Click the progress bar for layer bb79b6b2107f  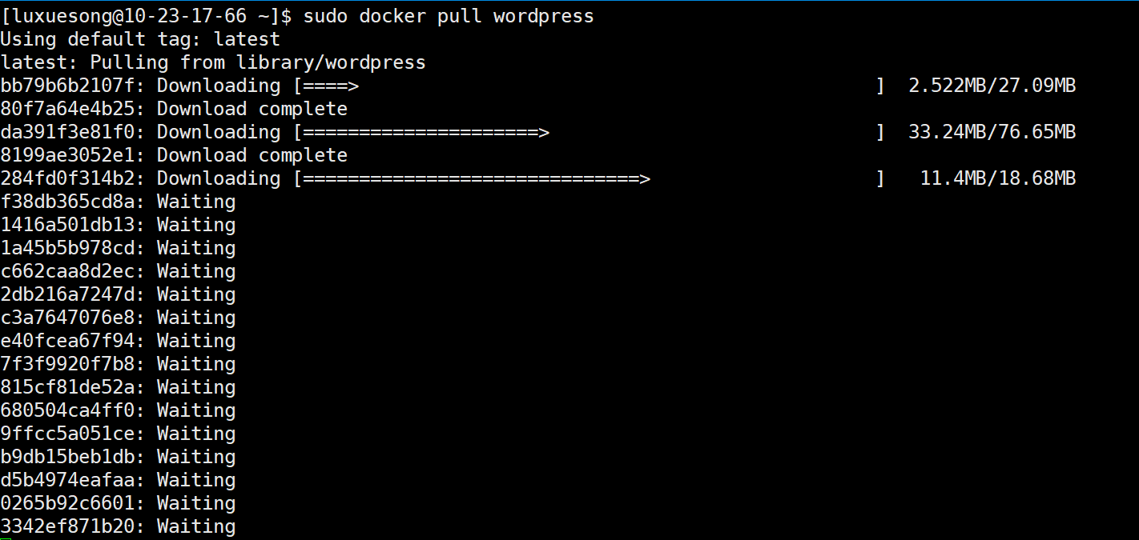(589, 86)
